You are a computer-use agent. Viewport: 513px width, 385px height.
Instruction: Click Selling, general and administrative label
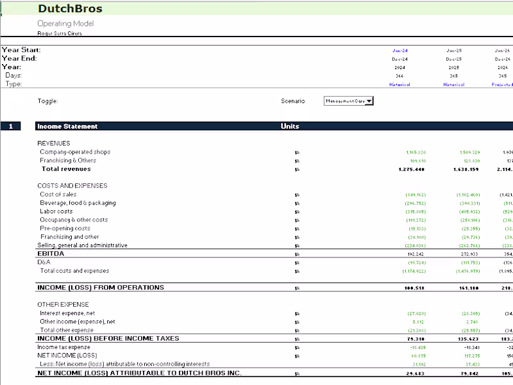point(83,245)
